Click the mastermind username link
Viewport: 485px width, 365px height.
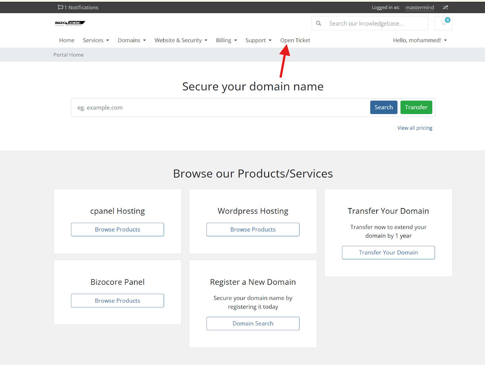click(x=420, y=8)
